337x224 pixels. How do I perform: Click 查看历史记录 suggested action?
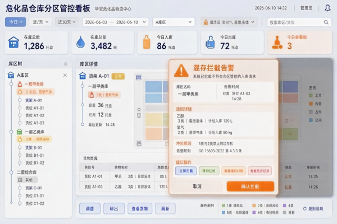click(x=260, y=171)
